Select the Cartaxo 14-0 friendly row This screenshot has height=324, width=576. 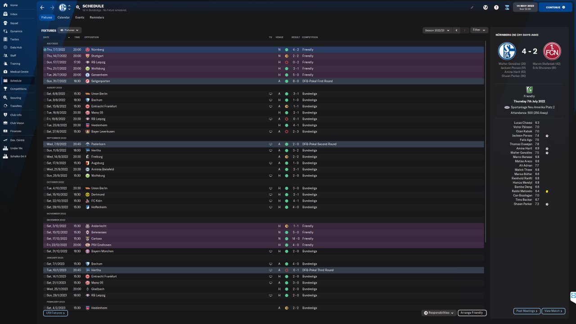[264, 238]
